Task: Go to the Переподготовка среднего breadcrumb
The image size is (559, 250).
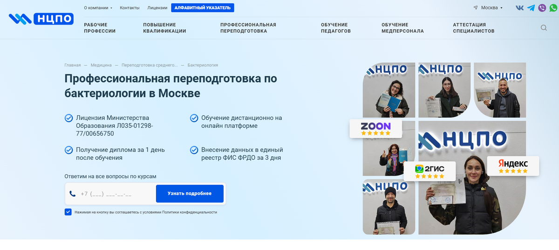Action: [x=150, y=65]
